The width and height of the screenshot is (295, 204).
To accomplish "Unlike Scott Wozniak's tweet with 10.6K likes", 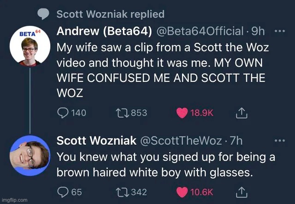I will [182, 191].
